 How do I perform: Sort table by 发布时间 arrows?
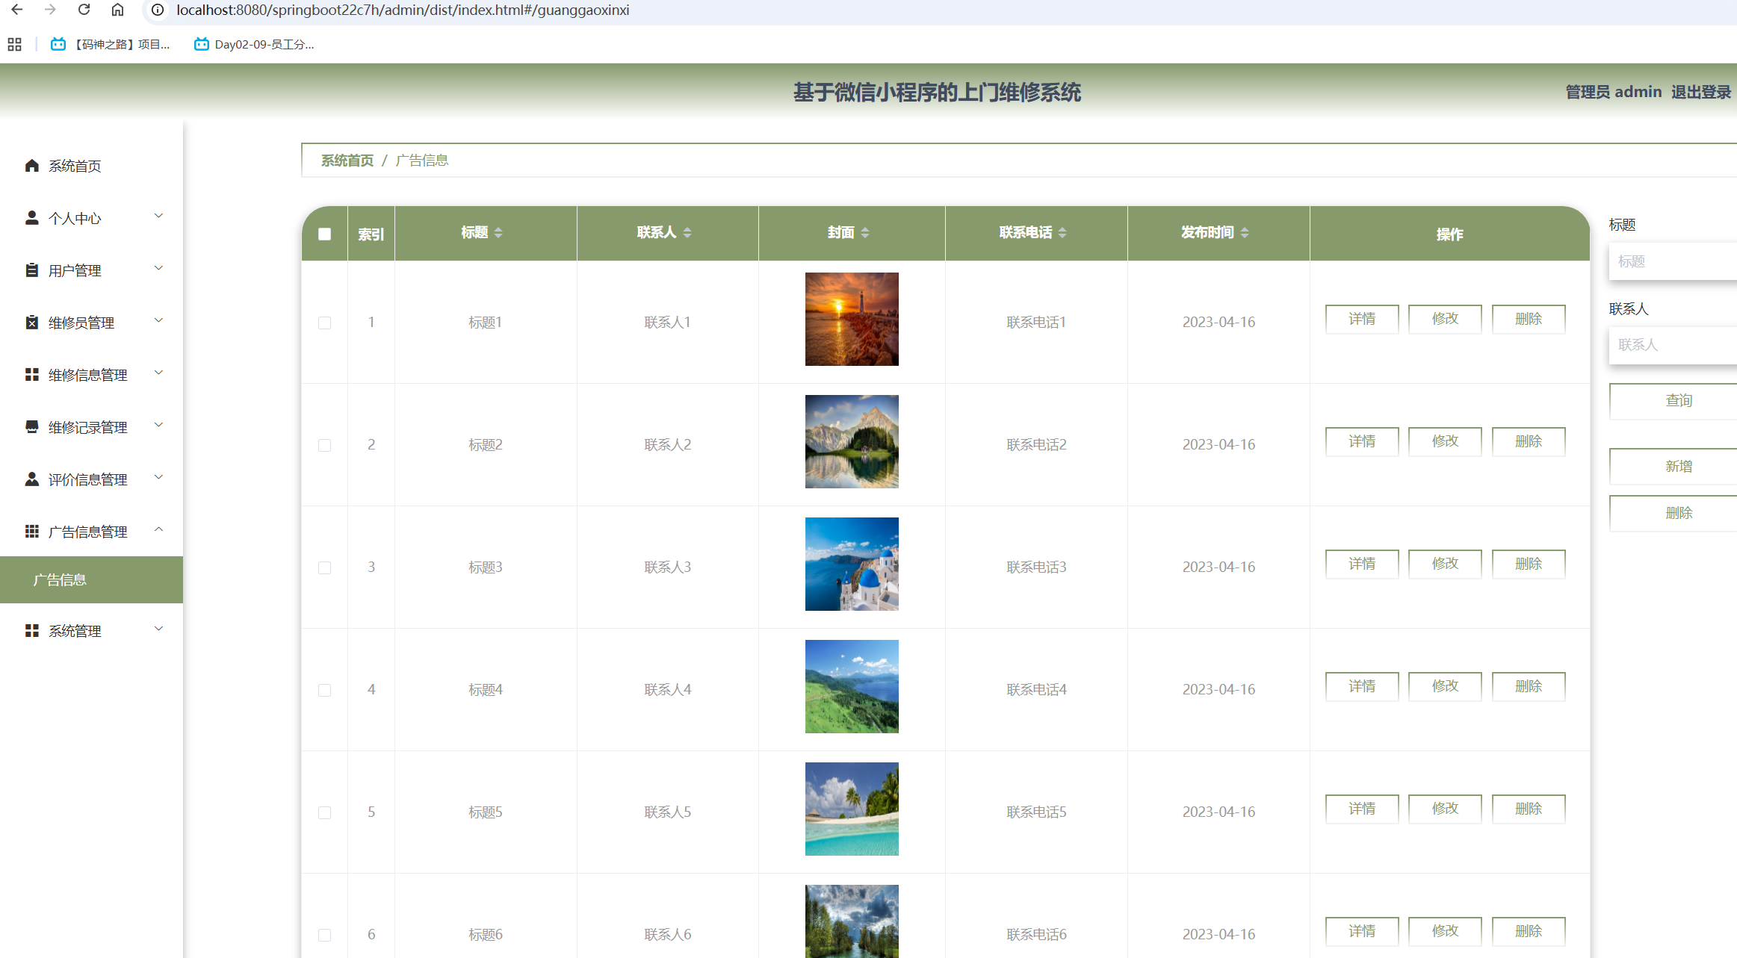tap(1245, 233)
